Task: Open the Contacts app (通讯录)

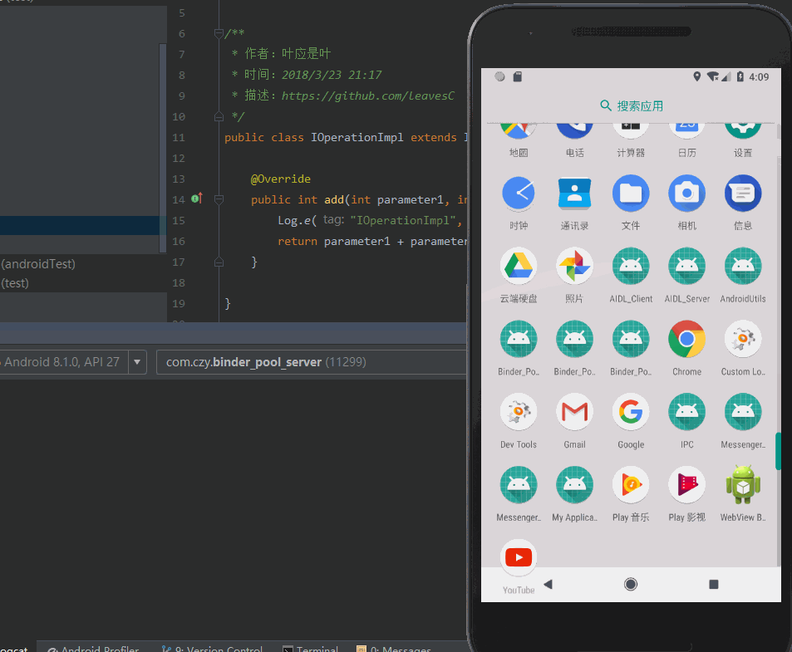Action: [574, 194]
